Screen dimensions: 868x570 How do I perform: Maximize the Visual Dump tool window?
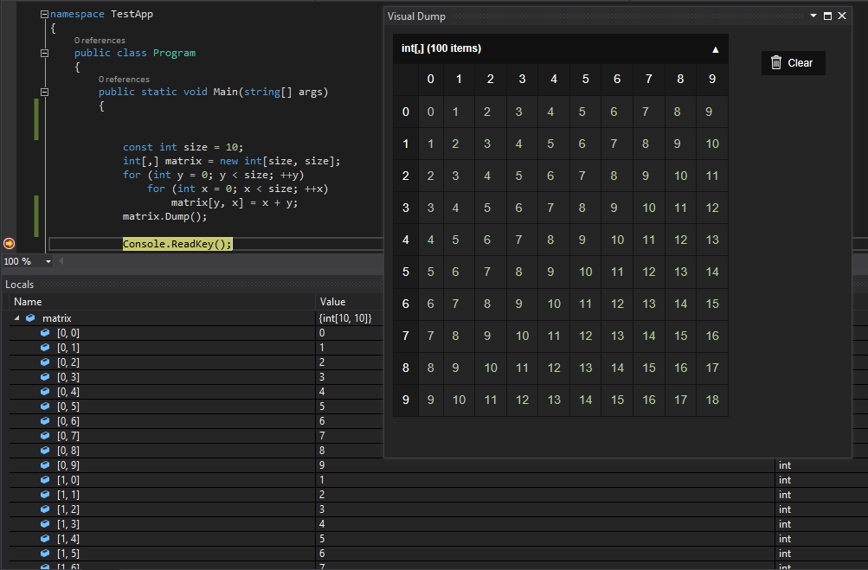point(827,16)
